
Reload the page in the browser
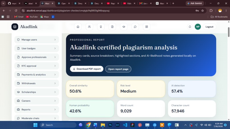pos(16,11)
